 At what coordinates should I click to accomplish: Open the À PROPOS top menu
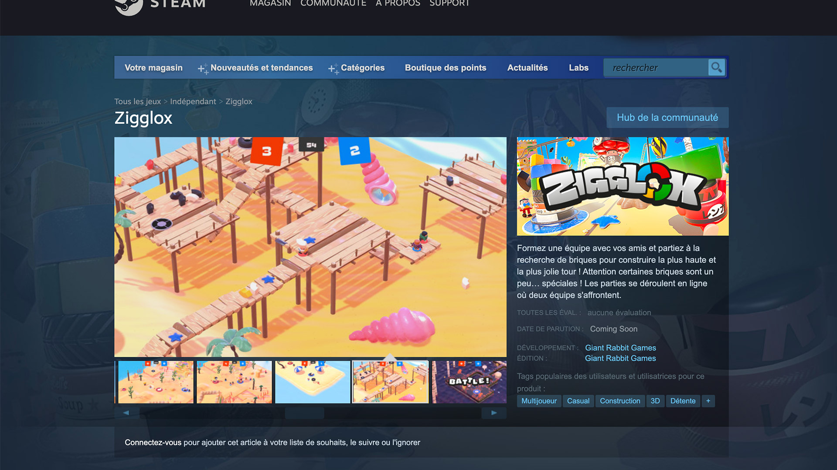[398, 3]
